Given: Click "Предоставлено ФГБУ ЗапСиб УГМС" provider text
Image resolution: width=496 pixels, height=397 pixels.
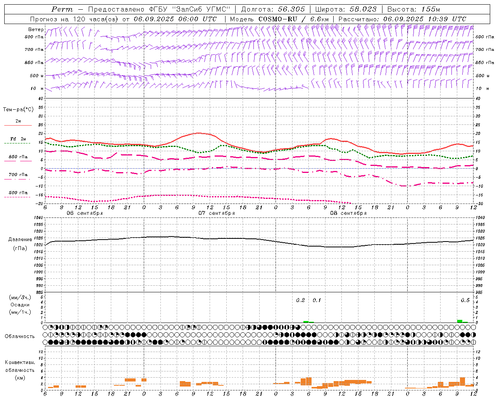Looking at the screenshot, I should [159, 9].
